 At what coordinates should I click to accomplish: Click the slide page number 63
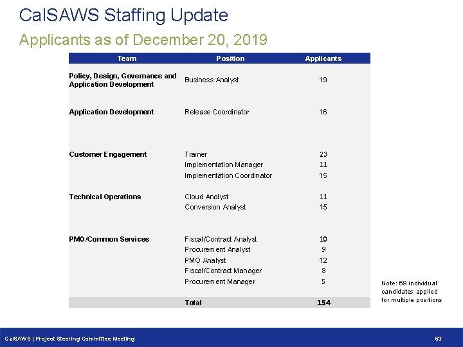tap(438, 339)
